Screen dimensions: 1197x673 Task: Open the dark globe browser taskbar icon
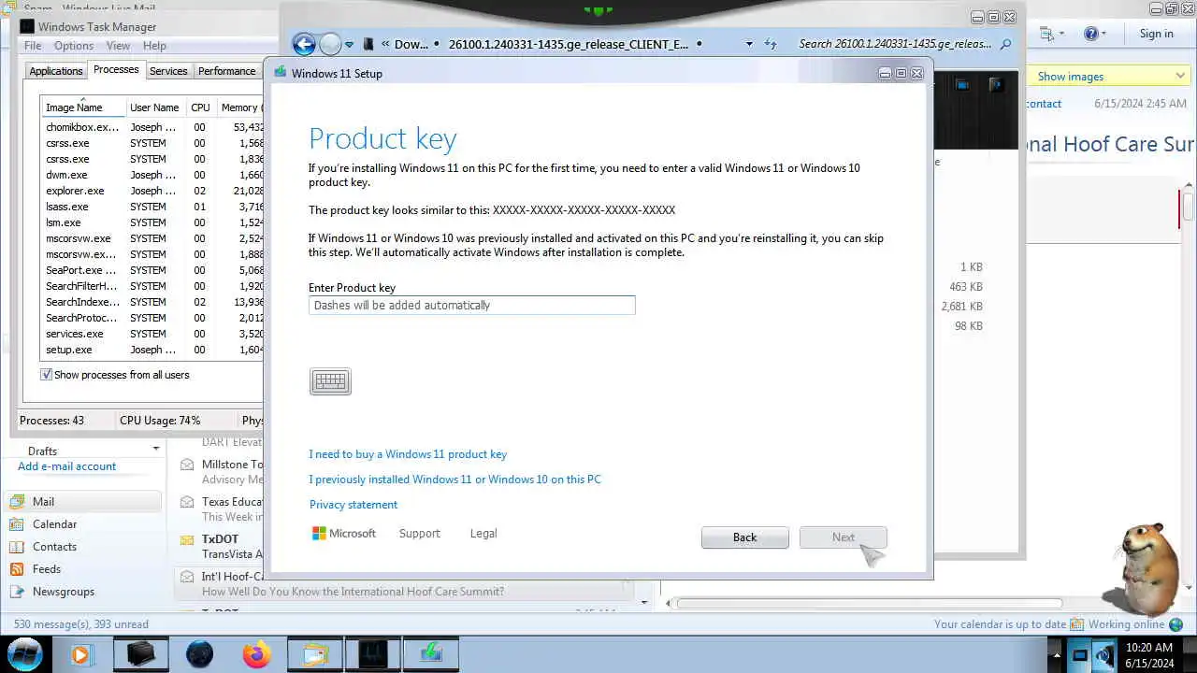(199, 654)
